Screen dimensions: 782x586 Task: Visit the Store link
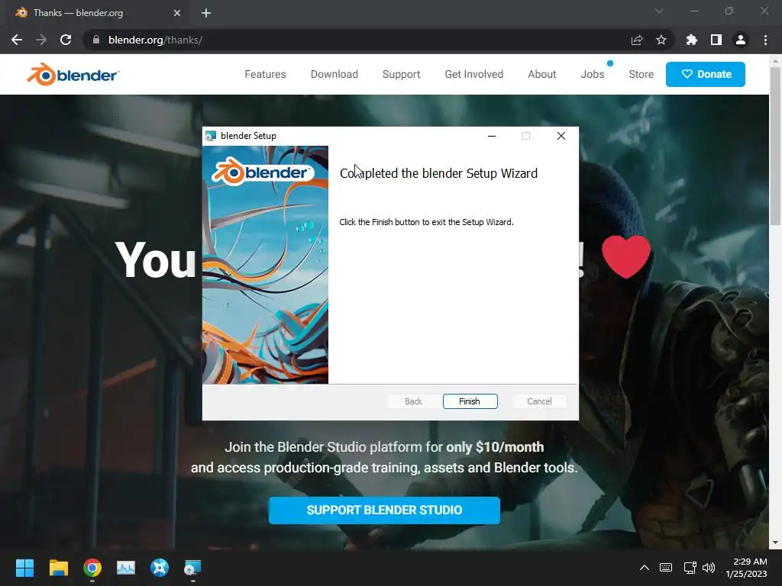(x=641, y=74)
